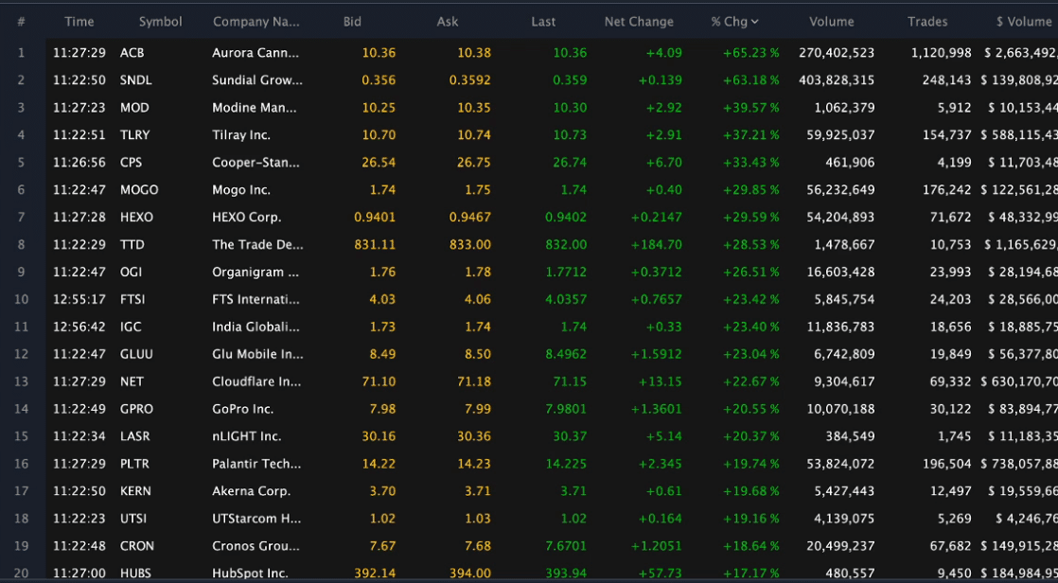The width and height of the screenshot is (1058, 583).
Task: Select the Sundial Grow... company name
Action: point(257,80)
